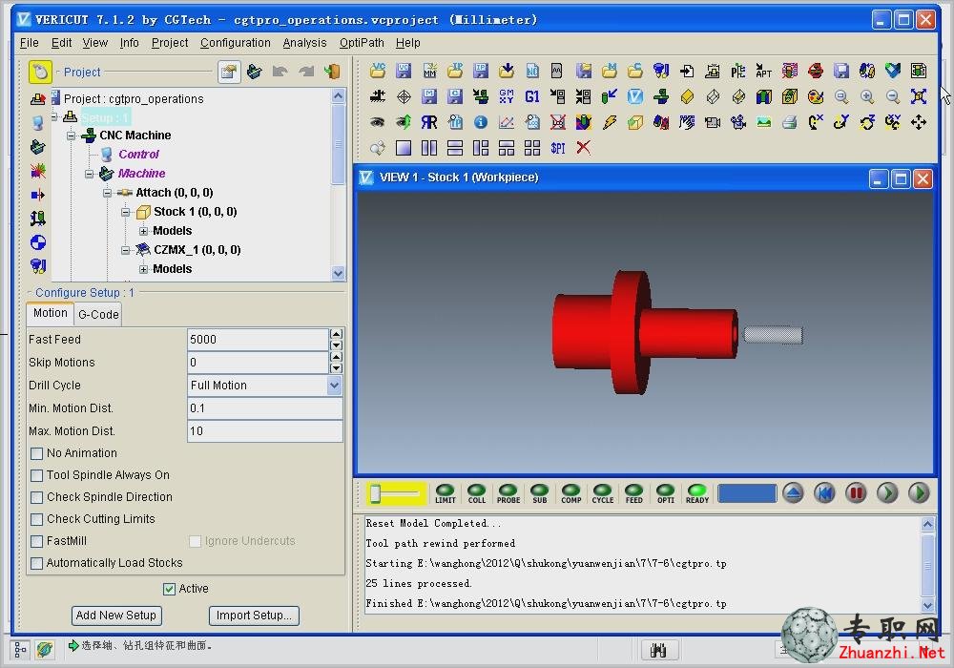Open the OptiPath menu
The width and height of the screenshot is (954, 668).
coord(362,43)
